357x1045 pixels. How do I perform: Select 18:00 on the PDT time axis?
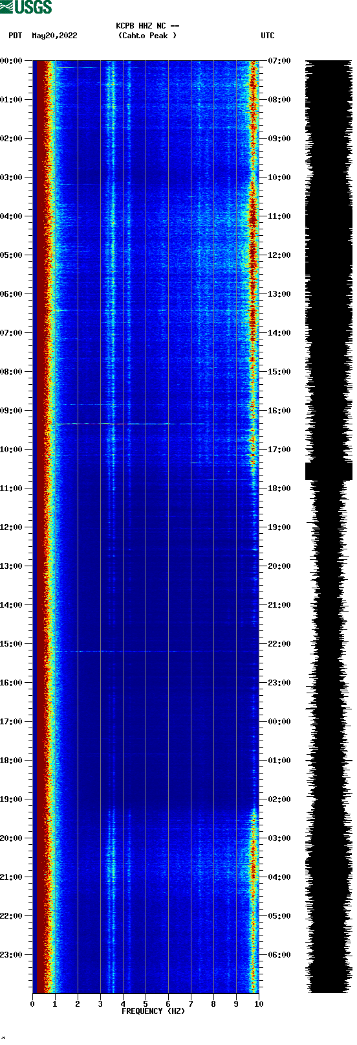[x=11, y=761]
